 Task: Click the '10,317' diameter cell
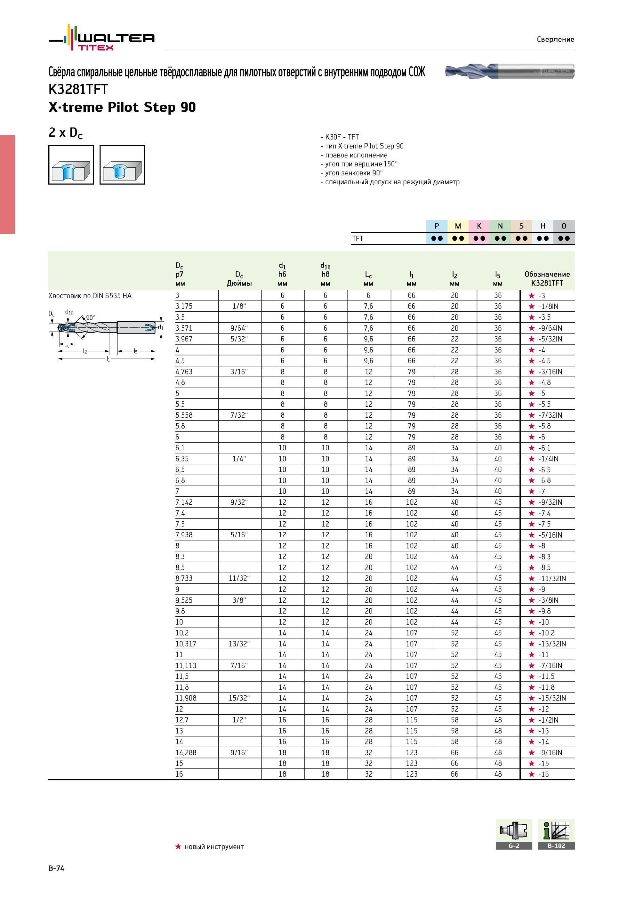(186, 644)
